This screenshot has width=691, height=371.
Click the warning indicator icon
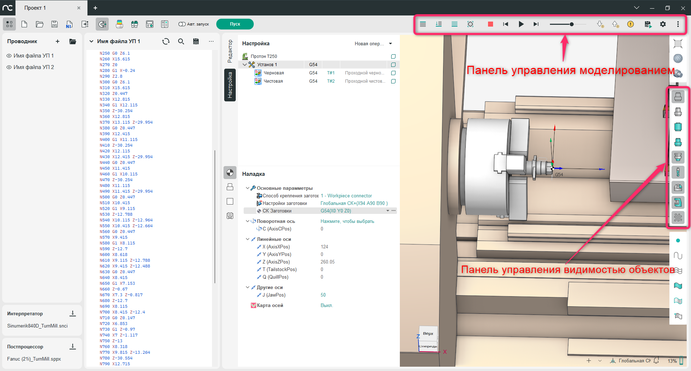click(x=631, y=24)
